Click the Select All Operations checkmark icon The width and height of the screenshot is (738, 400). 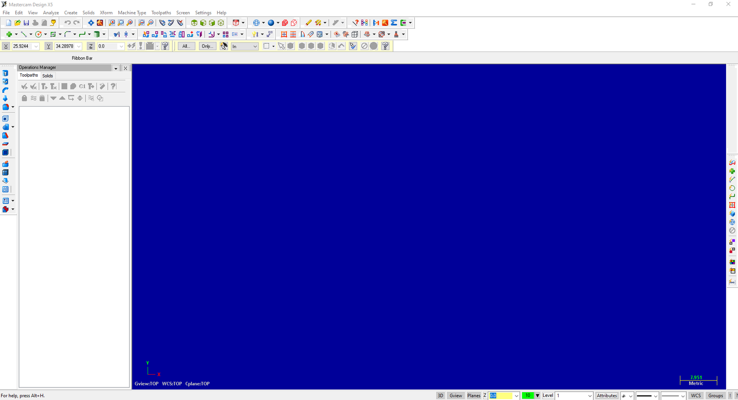coord(24,86)
